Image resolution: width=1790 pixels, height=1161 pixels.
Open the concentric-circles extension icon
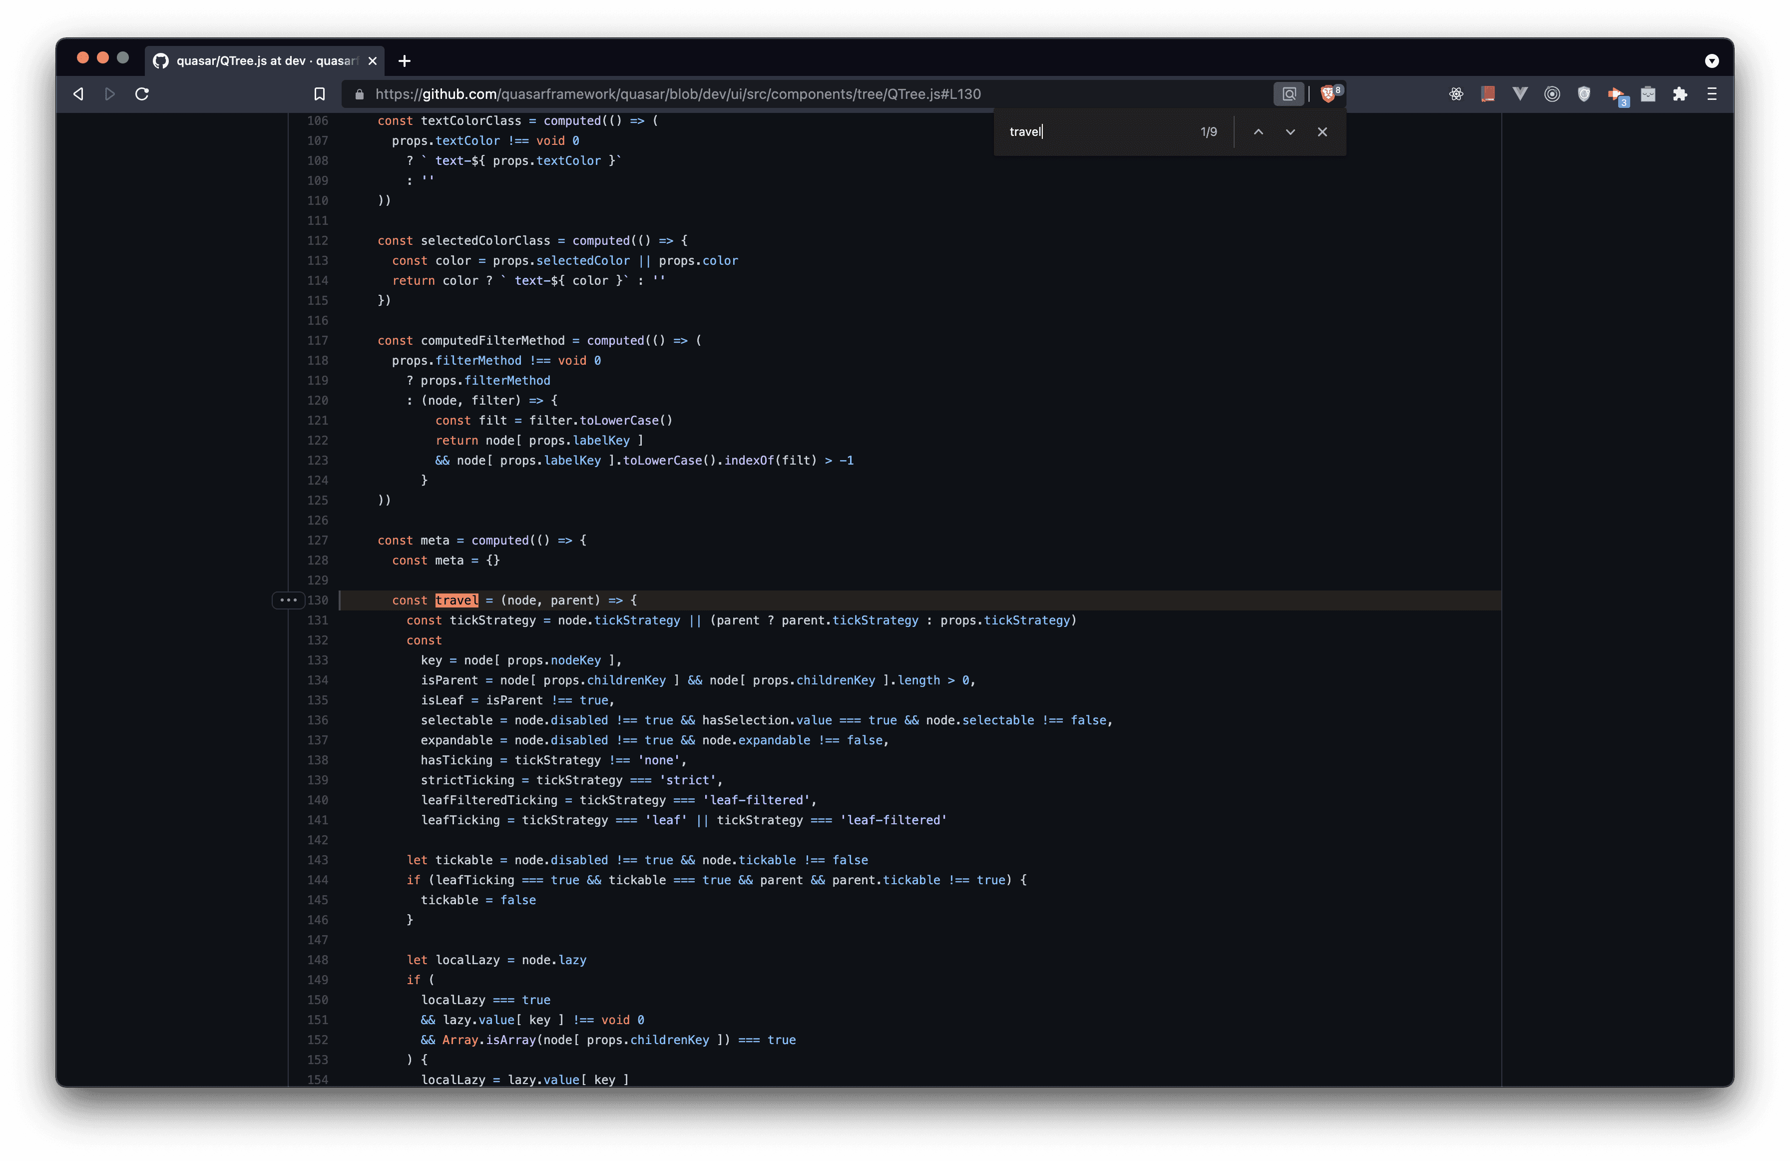click(1552, 94)
